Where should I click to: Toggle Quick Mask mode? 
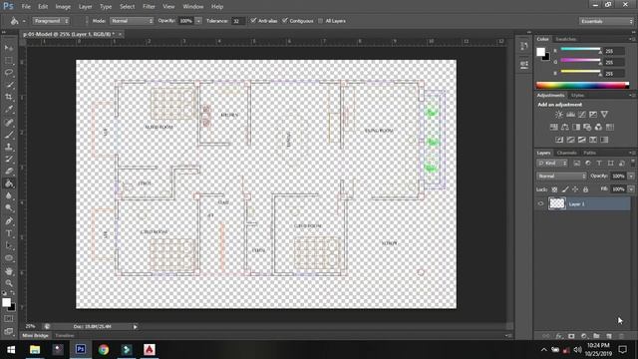[x=9, y=319]
